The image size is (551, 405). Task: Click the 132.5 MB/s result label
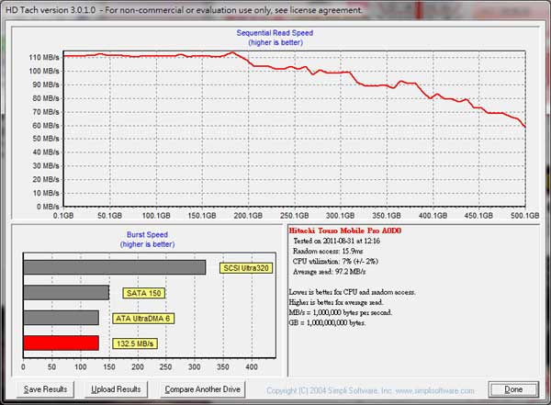click(135, 343)
